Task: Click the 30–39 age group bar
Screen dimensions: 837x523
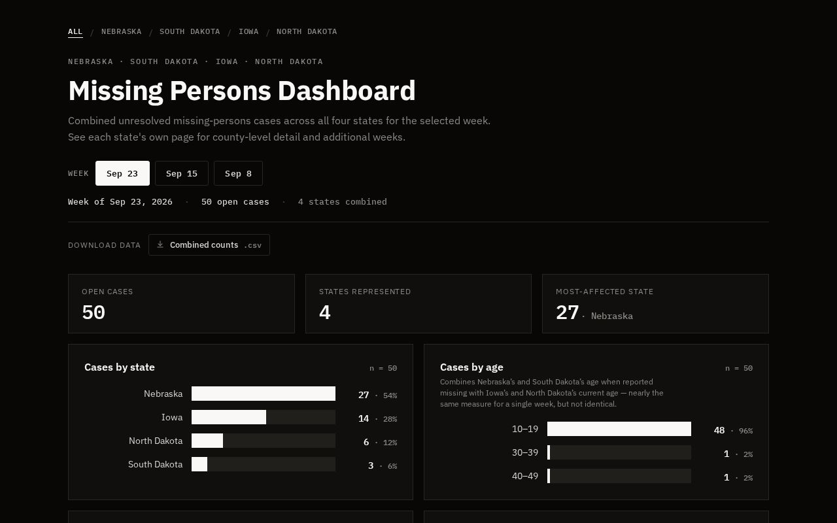Action: (x=619, y=452)
